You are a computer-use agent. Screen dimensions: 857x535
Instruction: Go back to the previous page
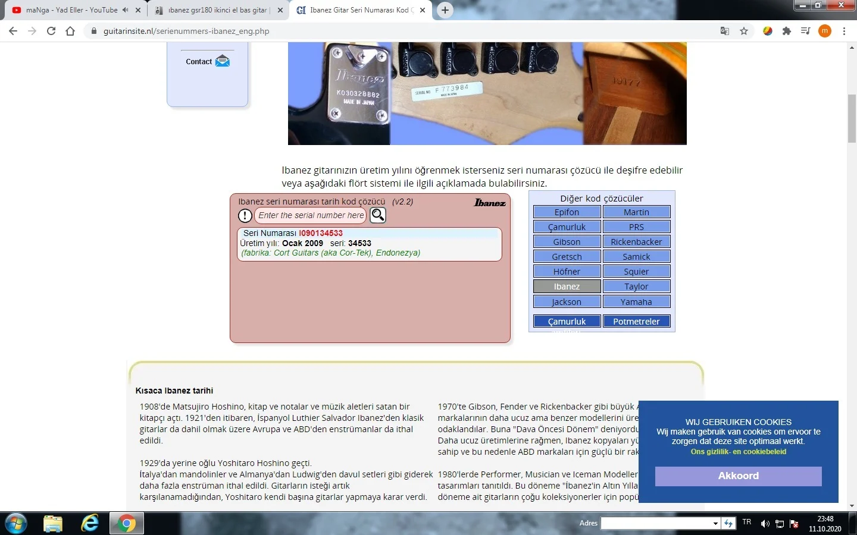(x=13, y=31)
